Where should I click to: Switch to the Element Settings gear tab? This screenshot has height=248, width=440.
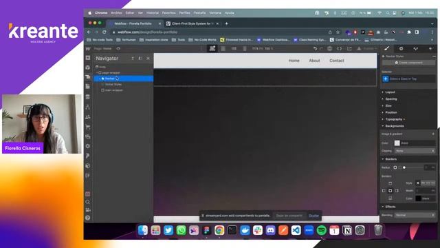point(401,48)
